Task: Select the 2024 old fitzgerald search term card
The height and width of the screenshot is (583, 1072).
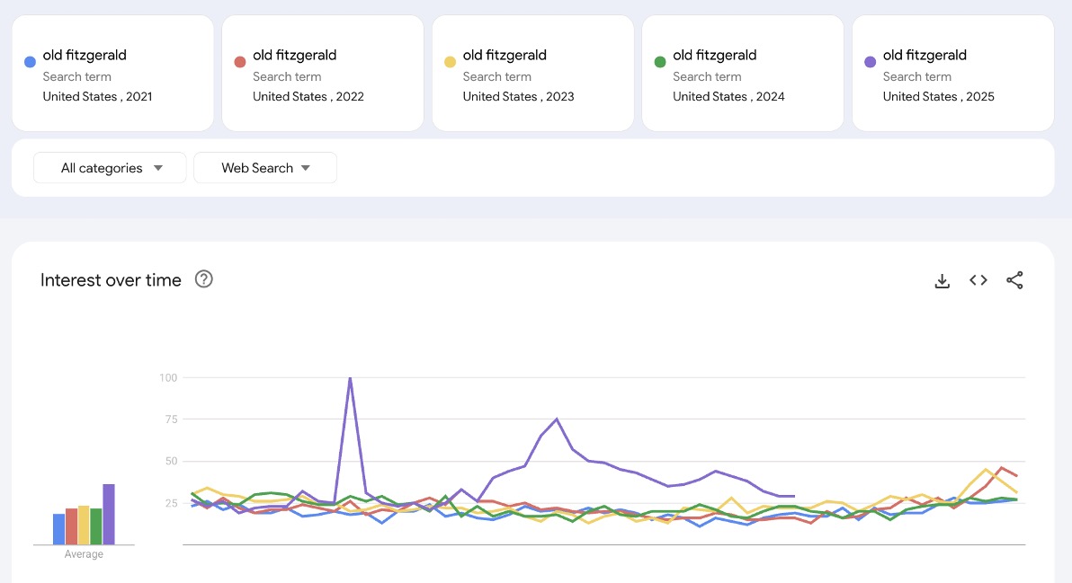Action: [x=742, y=74]
